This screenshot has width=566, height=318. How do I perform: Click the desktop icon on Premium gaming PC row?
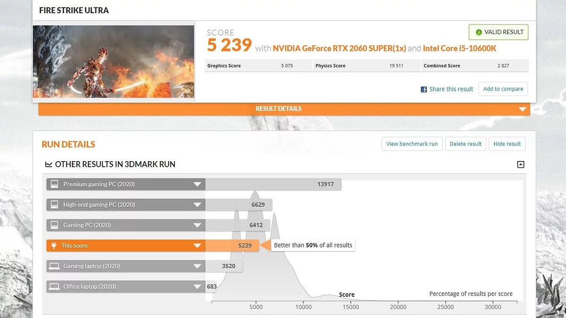(x=55, y=184)
